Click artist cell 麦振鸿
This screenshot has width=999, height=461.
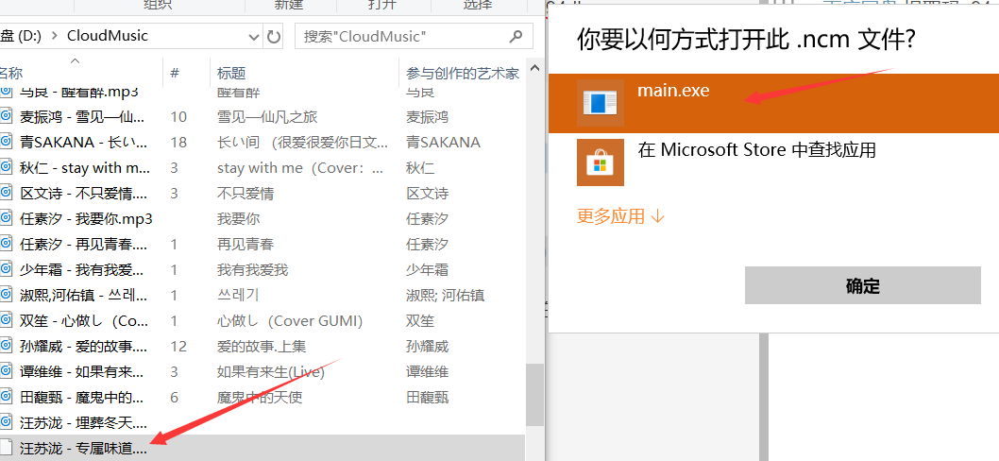pos(428,117)
